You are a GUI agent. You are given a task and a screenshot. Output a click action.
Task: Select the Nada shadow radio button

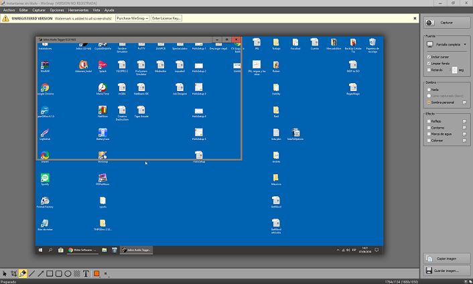point(429,90)
